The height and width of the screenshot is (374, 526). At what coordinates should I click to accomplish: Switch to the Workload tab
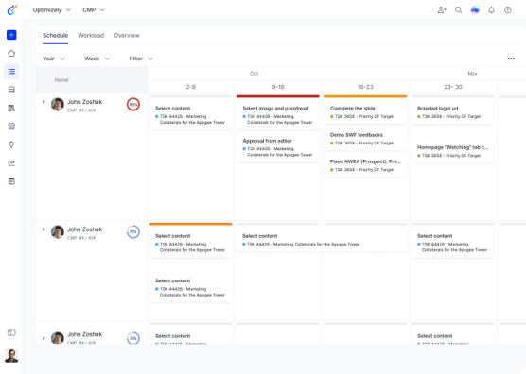click(x=91, y=36)
